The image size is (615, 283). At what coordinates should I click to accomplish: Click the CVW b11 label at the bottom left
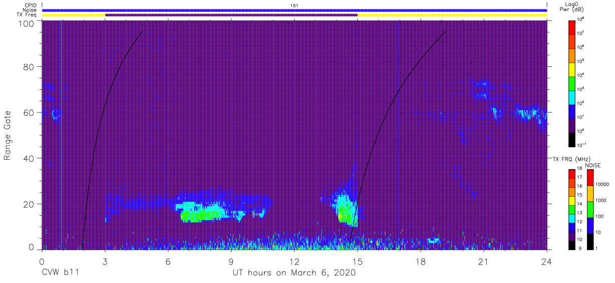(x=59, y=273)
